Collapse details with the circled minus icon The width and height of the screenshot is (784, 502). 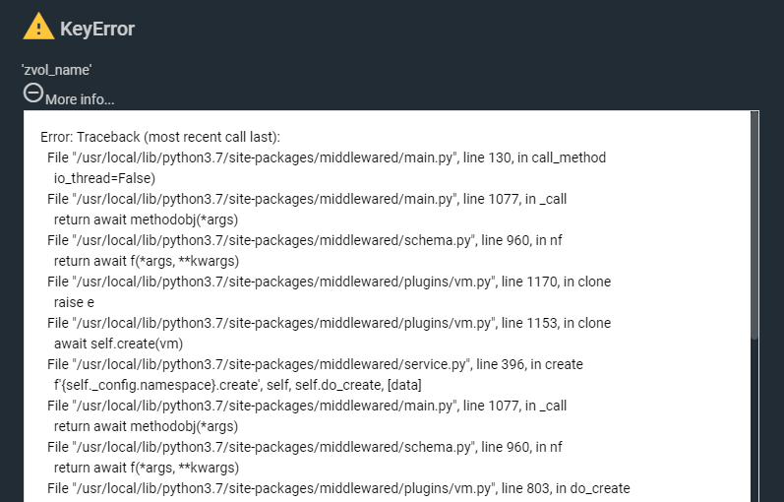(x=33, y=94)
